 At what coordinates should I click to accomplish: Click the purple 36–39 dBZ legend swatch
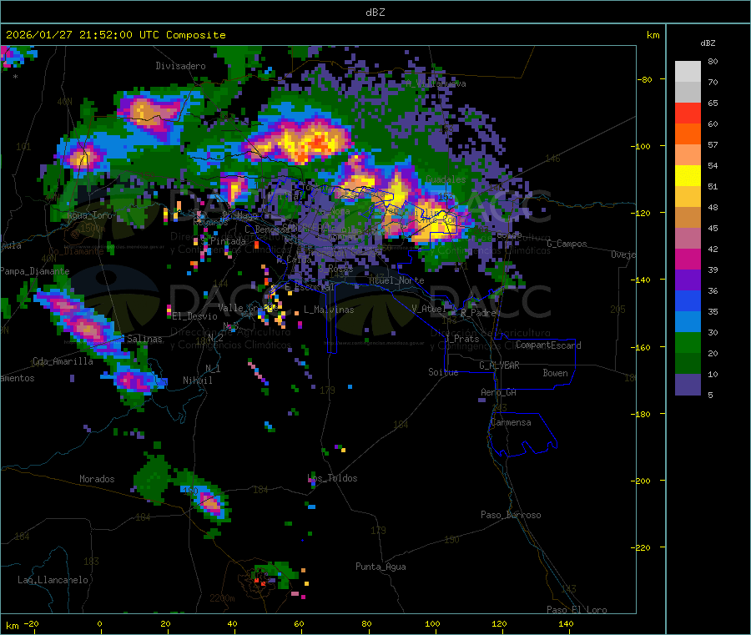[x=688, y=280]
